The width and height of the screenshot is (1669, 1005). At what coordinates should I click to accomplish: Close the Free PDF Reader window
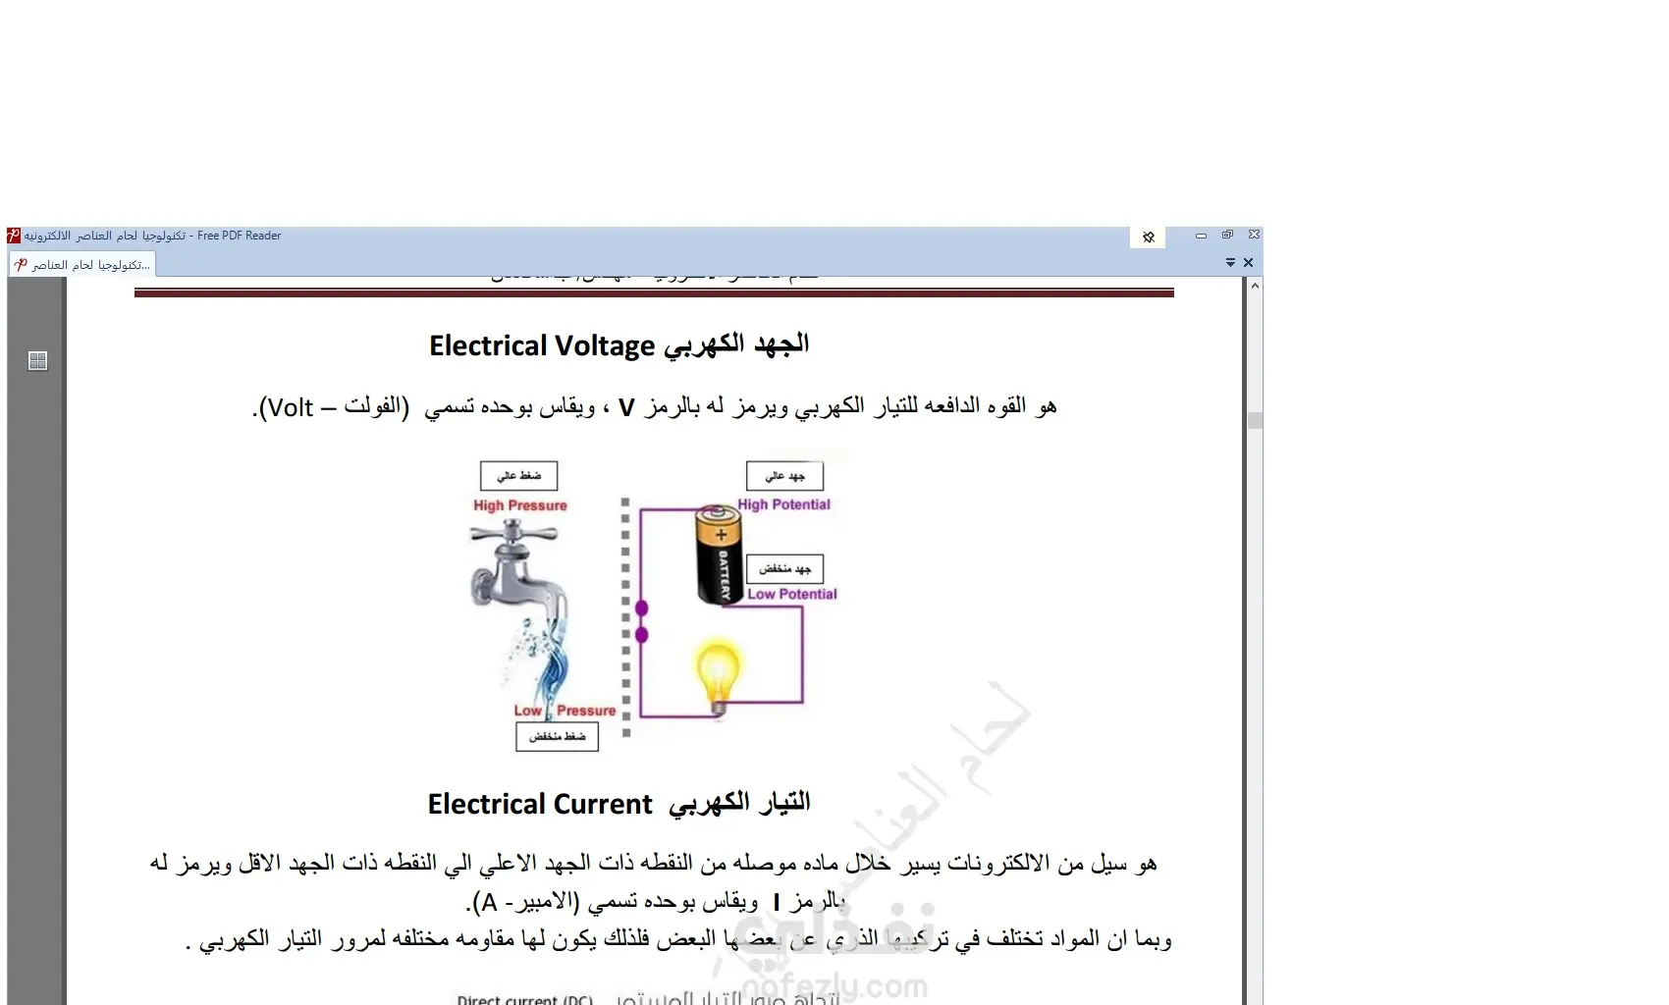[1254, 236]
